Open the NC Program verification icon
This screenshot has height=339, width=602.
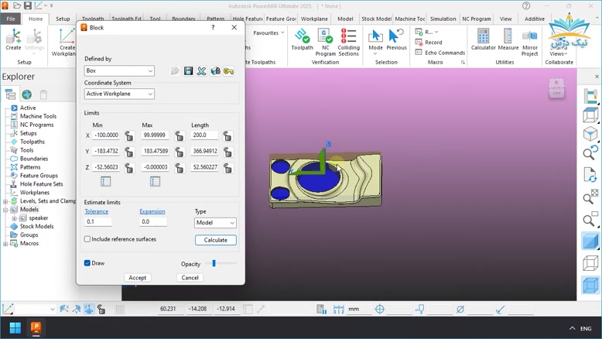pos(326,42)
